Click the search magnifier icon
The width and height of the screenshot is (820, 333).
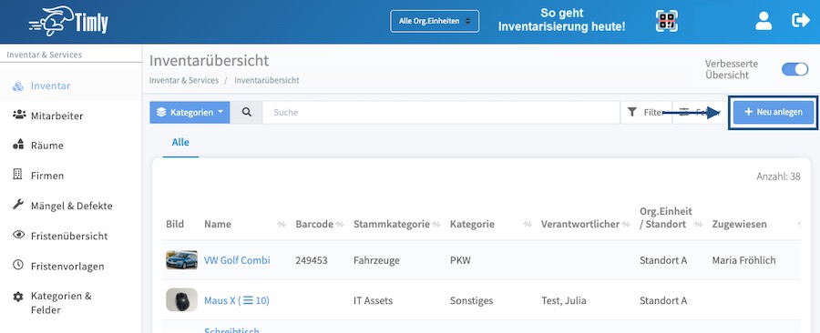246,112
